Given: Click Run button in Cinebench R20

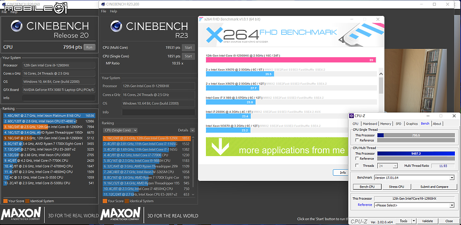Looking at the screenshot, I should tap(89, 47).
